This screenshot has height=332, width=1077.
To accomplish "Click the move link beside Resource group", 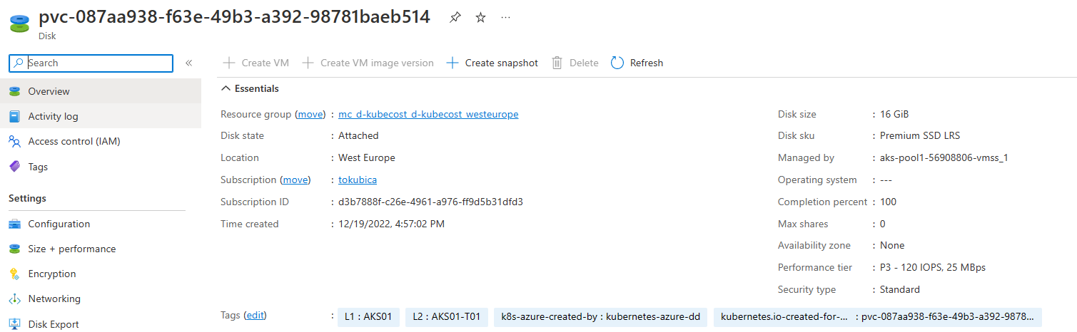I will pos(310,114).
